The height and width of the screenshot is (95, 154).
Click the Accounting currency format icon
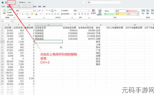click(75, 14)
